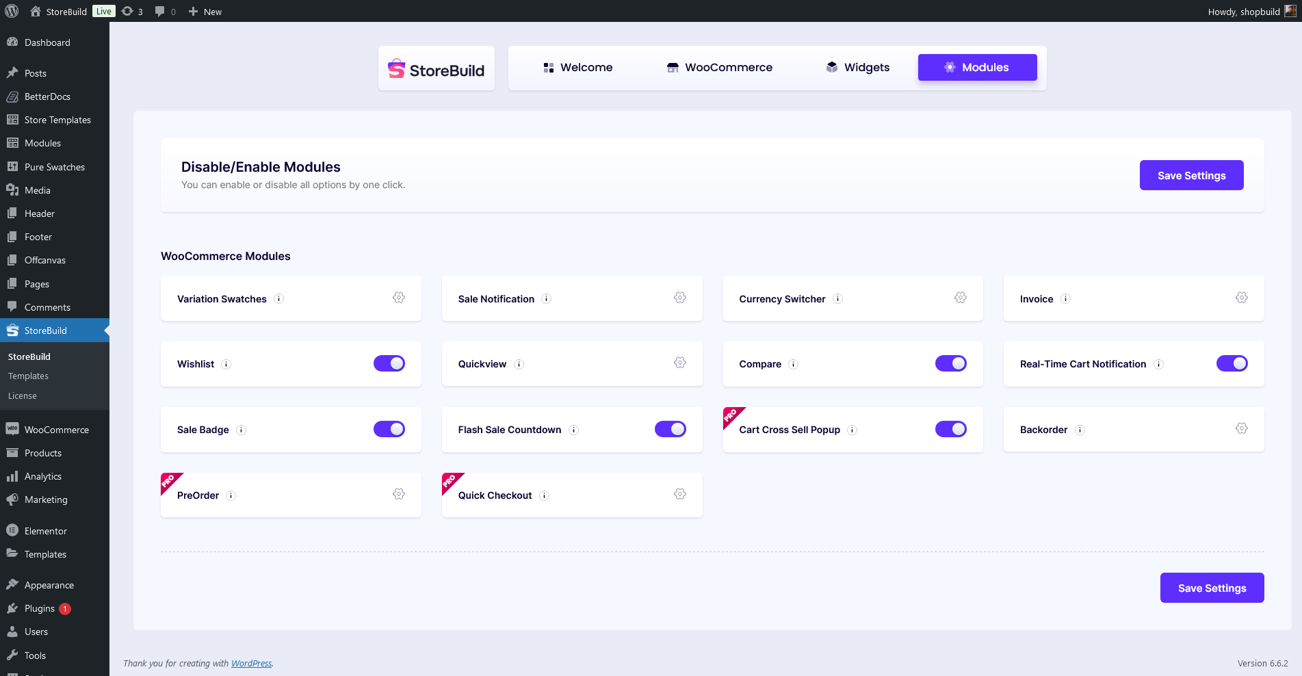Toggle Real-Time Cart Notification switch
Image resolution: width=1302 pixels, height=676 pixels.
1232,363
